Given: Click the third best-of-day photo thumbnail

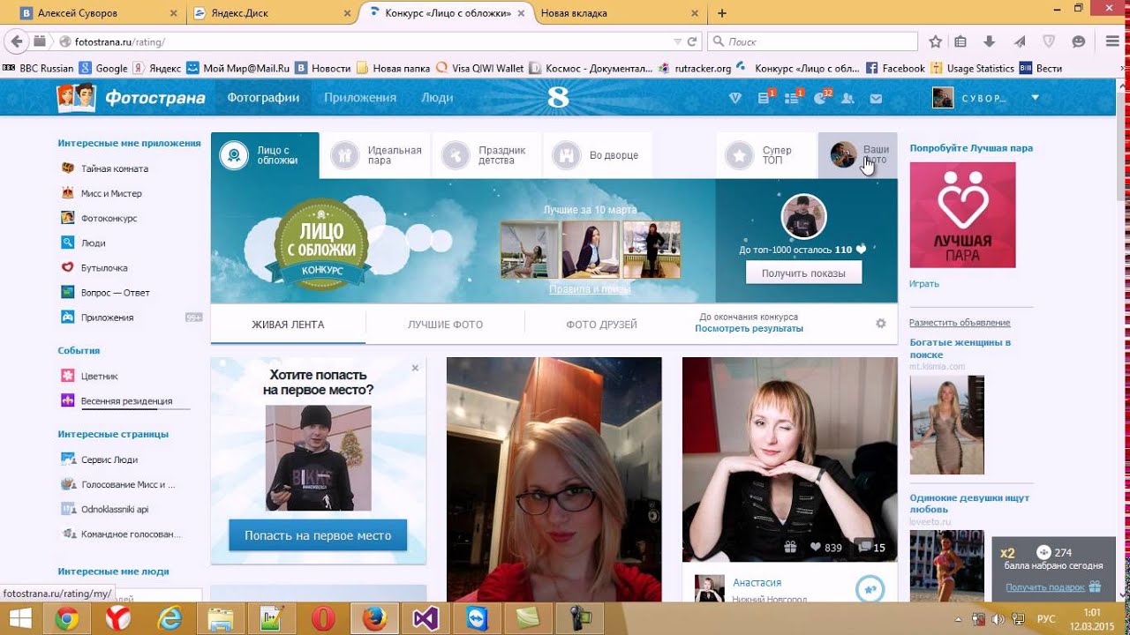Looking at the screenshot, I should 652,250.
